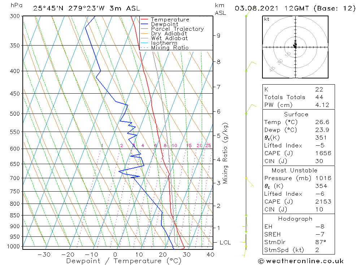Image resolution: width=361 pixels, height=265 pixels.
Task: Click the mixing ratio 25 g/kg label
Action: click(208, 146)
